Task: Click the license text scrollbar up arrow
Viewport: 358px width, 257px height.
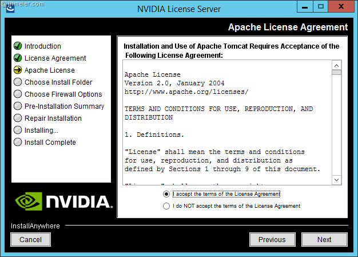Action: pyautogui.click(x=336, y=65)
